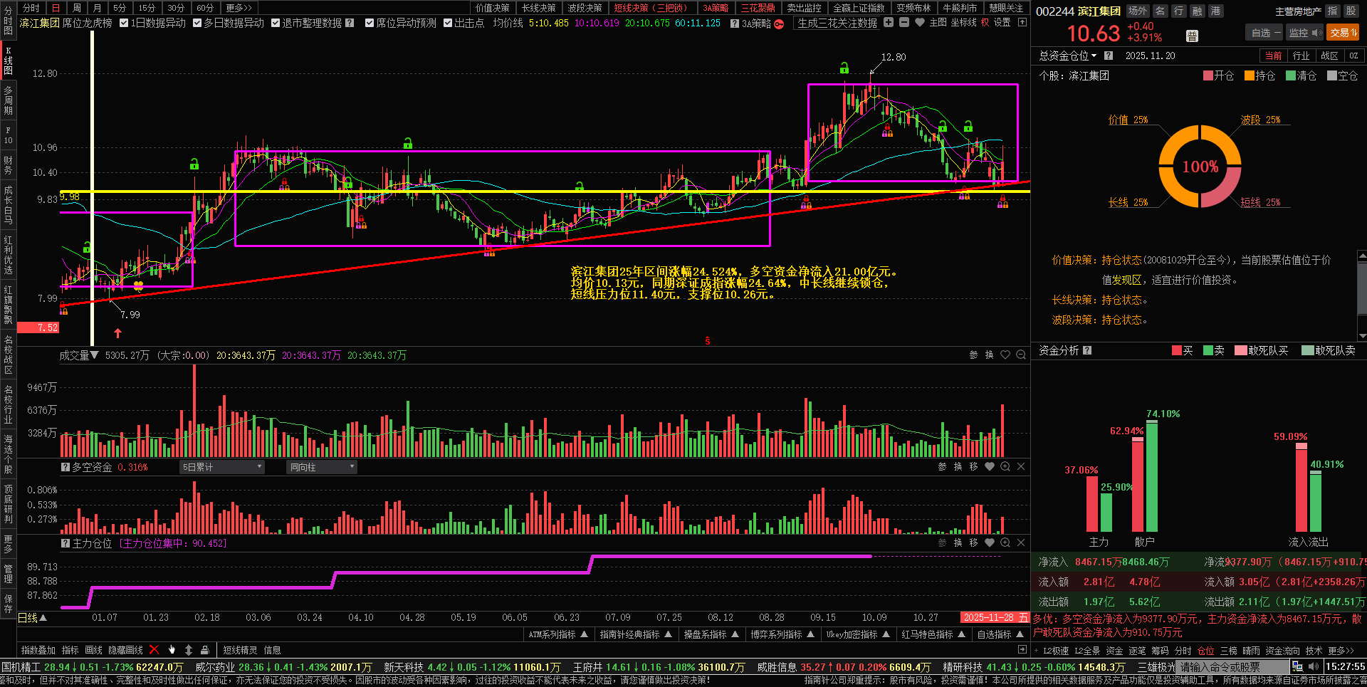This screenshot has height=687, width=1367.
Task: Click the 普 badge next to the price
Action: (1193, 36)
